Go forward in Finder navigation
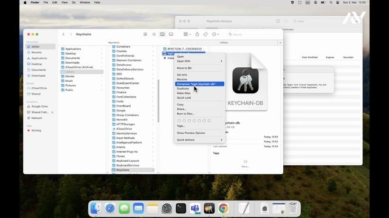The image size is (389, 218). 71,35
